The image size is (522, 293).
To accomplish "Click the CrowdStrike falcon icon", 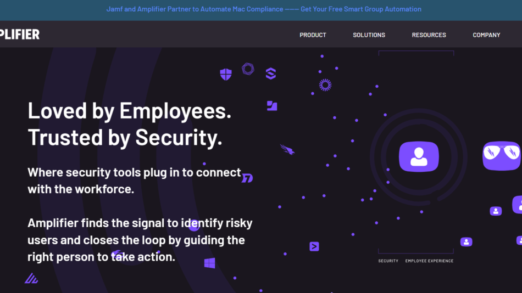I will coord(287,149).
